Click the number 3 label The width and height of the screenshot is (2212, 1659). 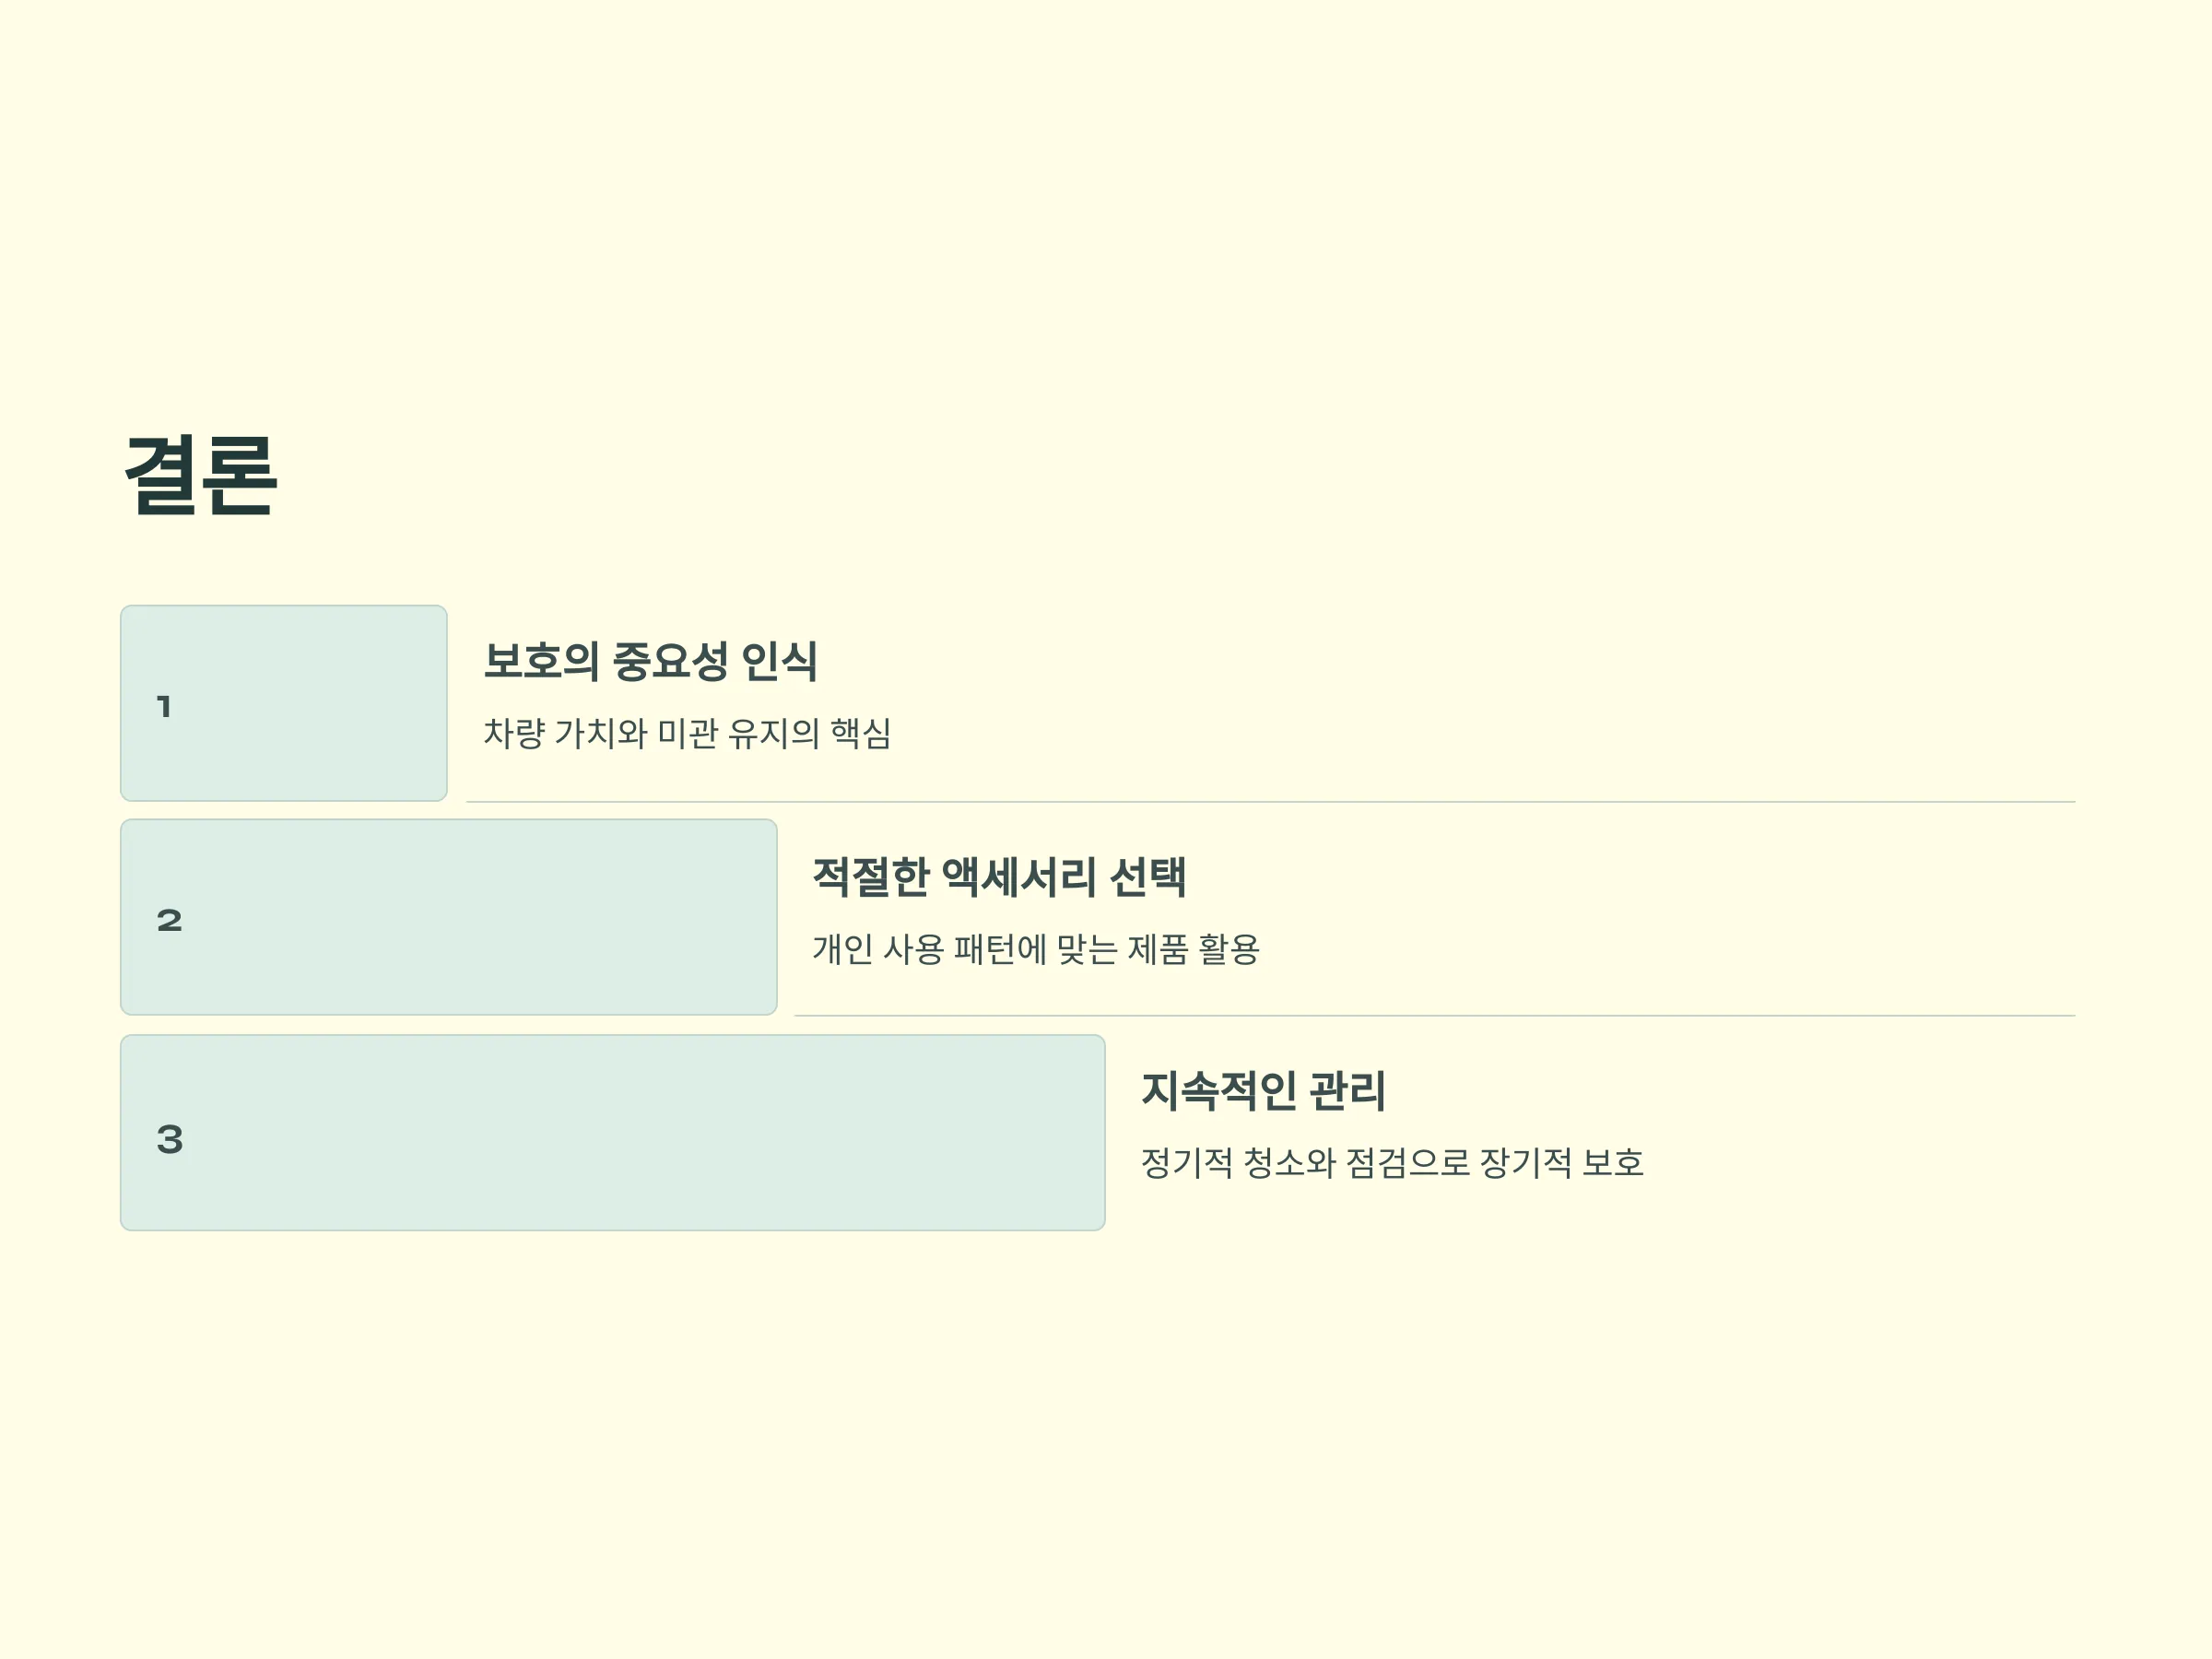tap(169, 1140)
